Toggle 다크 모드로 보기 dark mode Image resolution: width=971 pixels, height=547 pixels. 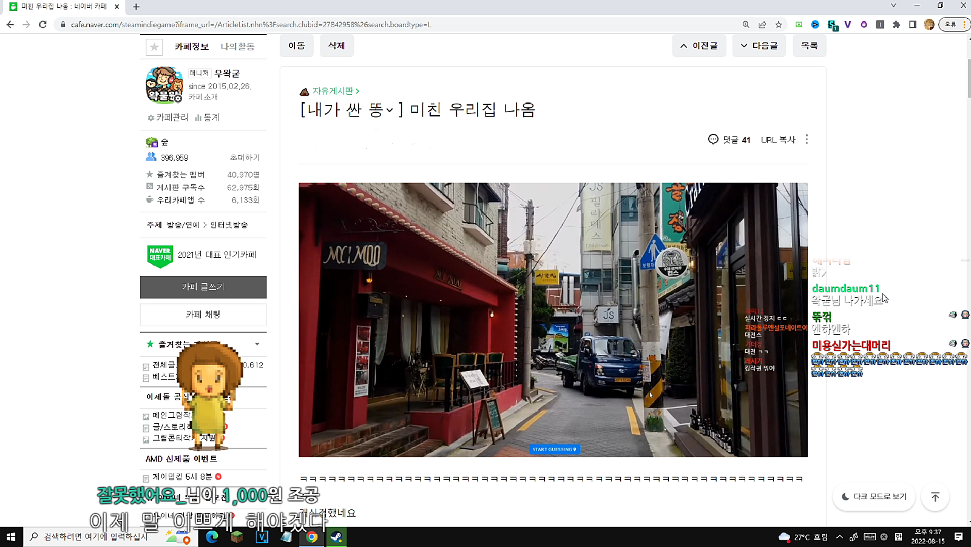[874, 497]
